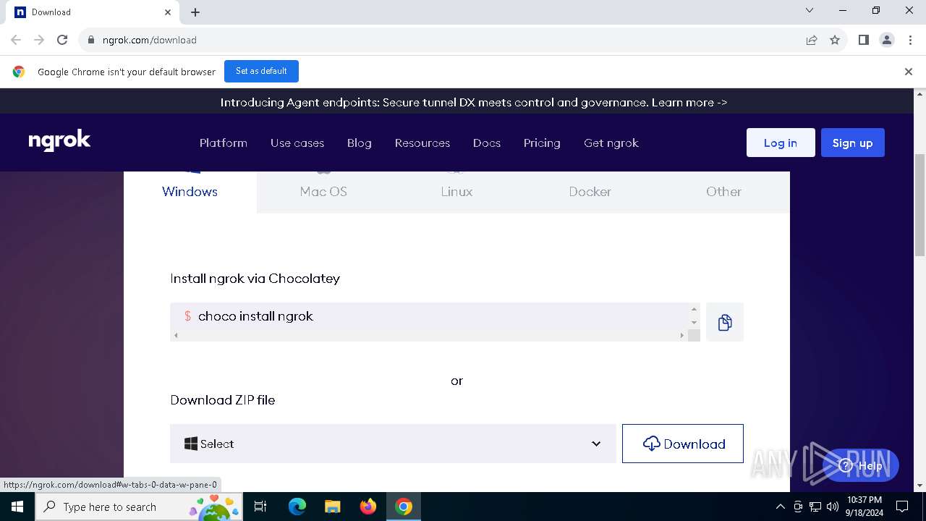Open Task View on taskbar
926x521 pixels.
click(260, 507)
